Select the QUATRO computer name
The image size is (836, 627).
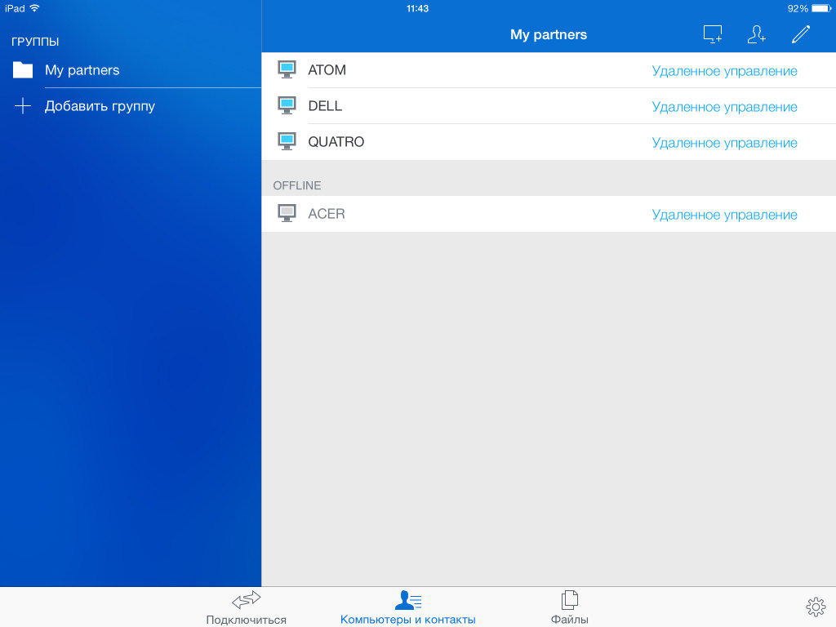[336, 142]
